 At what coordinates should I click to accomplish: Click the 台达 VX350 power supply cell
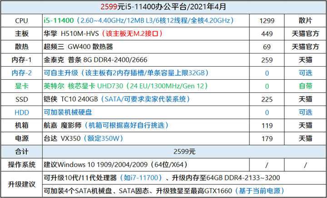146,139
